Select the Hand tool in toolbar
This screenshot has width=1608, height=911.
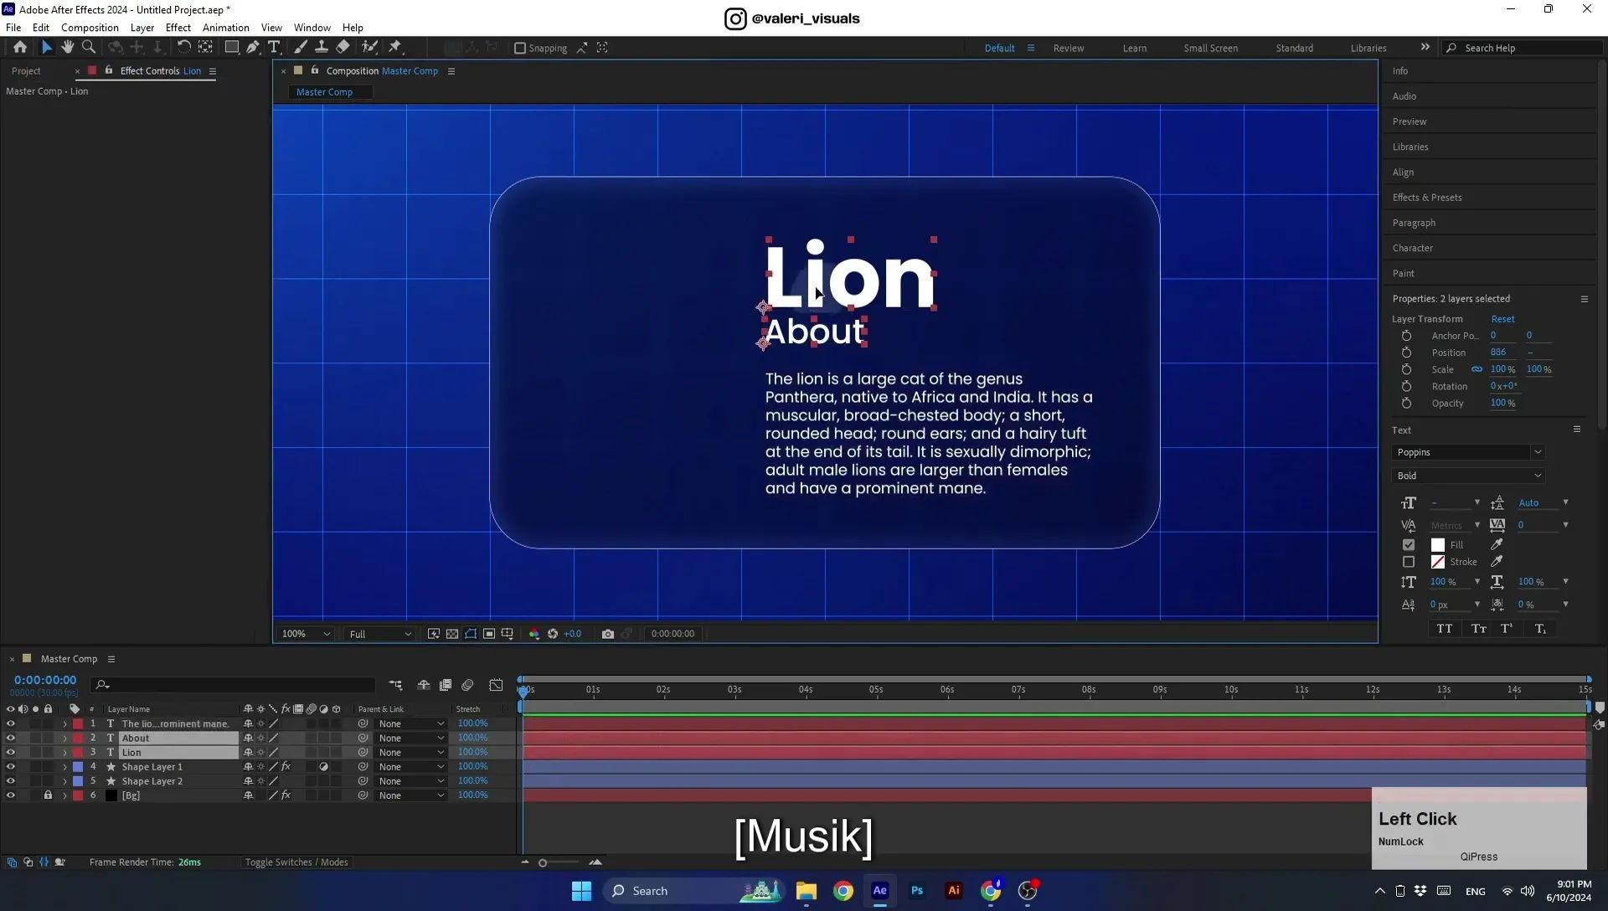[68, 48]
